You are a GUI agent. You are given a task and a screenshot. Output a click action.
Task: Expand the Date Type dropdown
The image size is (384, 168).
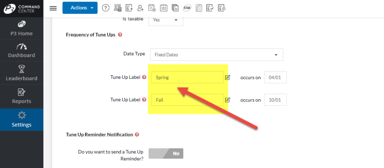(x=216, y=55)
